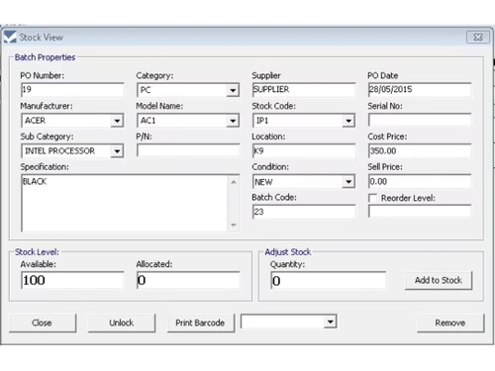Viewport: 495px width, 371px height.
Task: Expand the Stock Code dropdown showing IP1
Action: click(x=348, y=121)
